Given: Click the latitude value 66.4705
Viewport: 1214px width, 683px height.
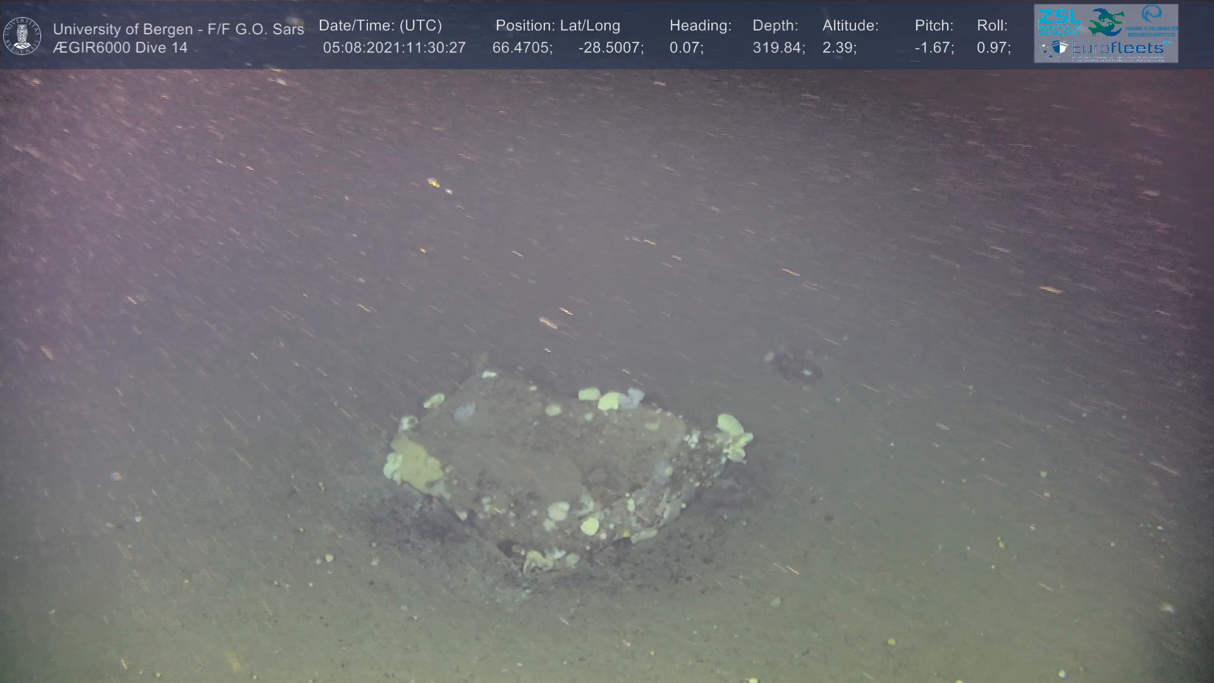Looking at the screenshot, I should point(522,47).
